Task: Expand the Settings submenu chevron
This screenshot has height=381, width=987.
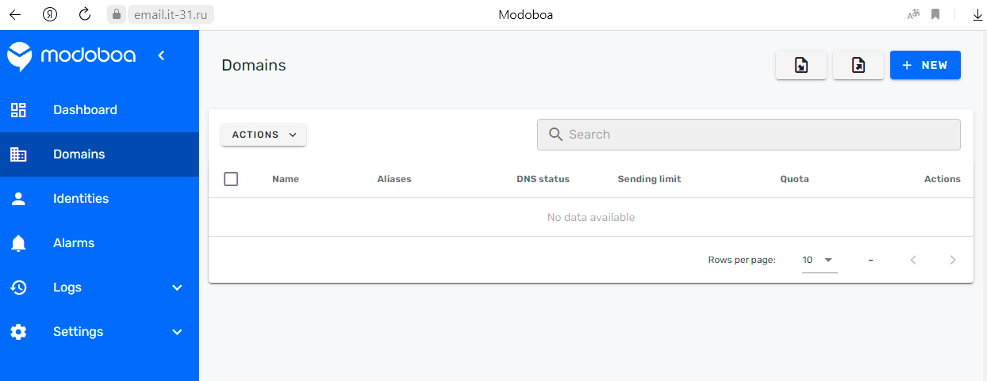Action: [x=177, y=332]
